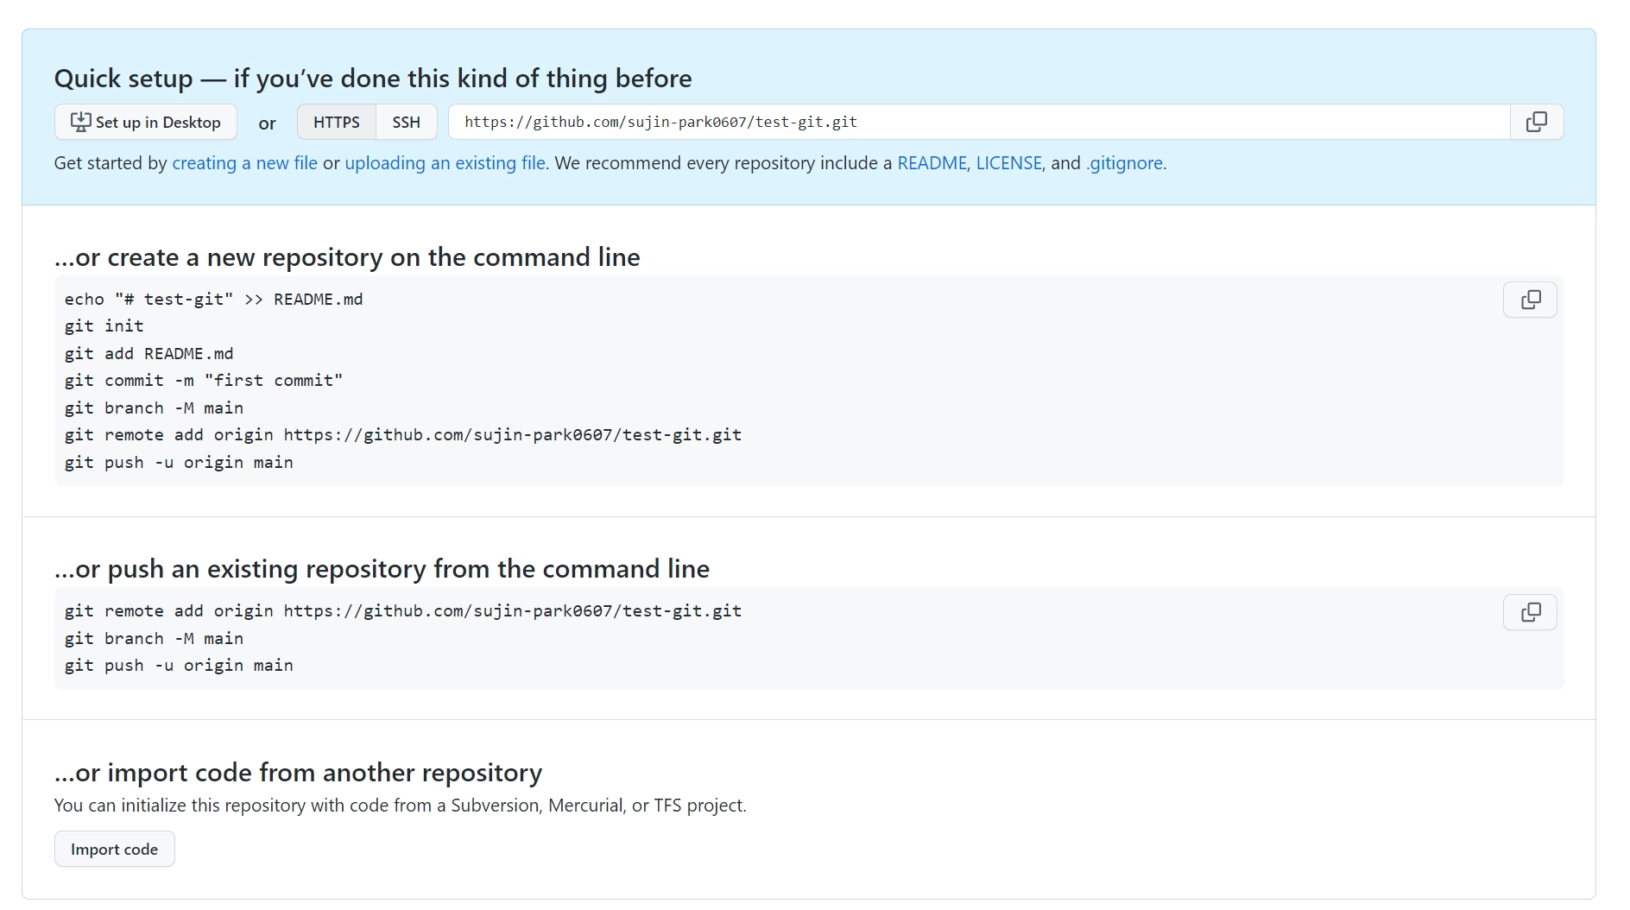Copy the new repository command block
The height and width of the screenshot is (910, 1630).
click(x=1530, y=300)
